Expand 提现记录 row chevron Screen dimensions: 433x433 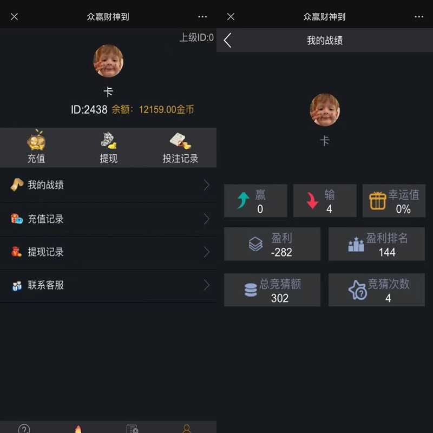207,252
